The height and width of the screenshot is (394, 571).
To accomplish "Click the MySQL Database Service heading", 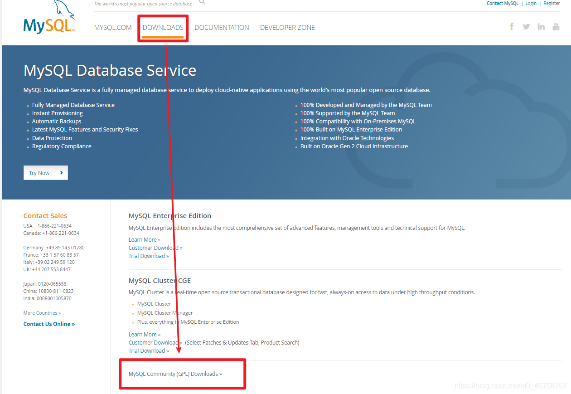I will point(110,70).
